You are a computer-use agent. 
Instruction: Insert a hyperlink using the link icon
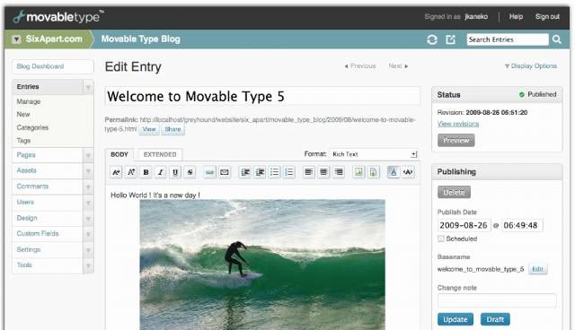209,172
